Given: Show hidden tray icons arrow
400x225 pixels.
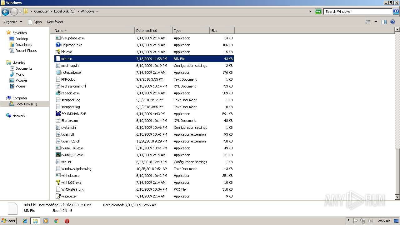Looking at the screenshot, I should click(x=348, y=221).
